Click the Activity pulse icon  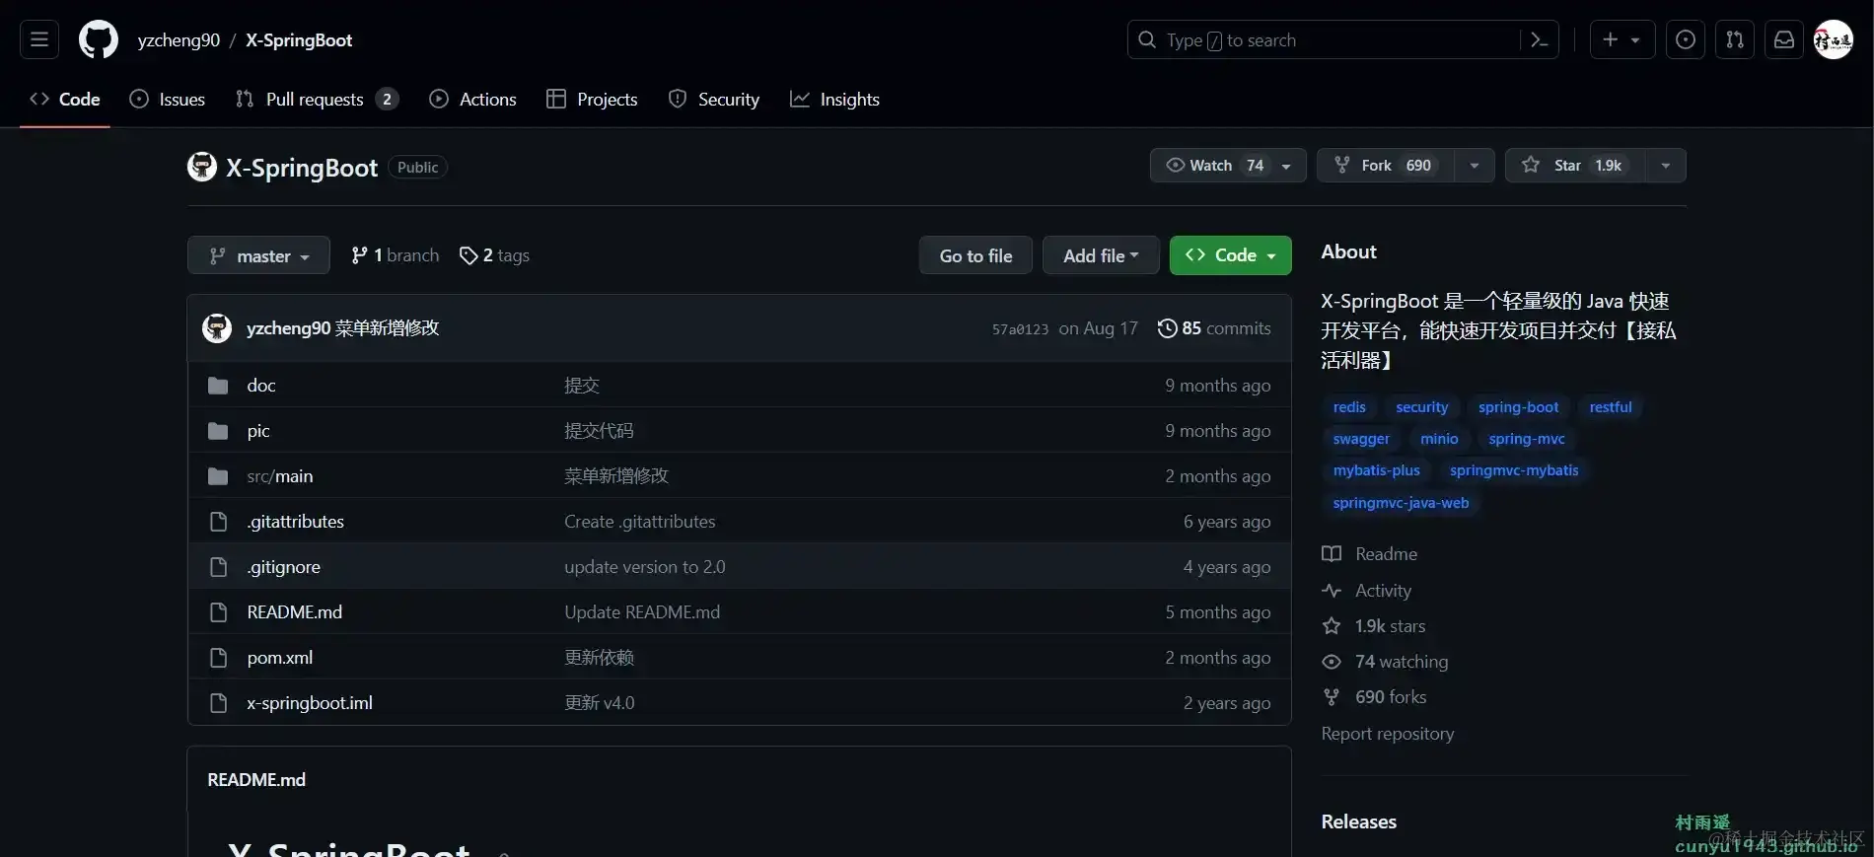[1332, 591]
